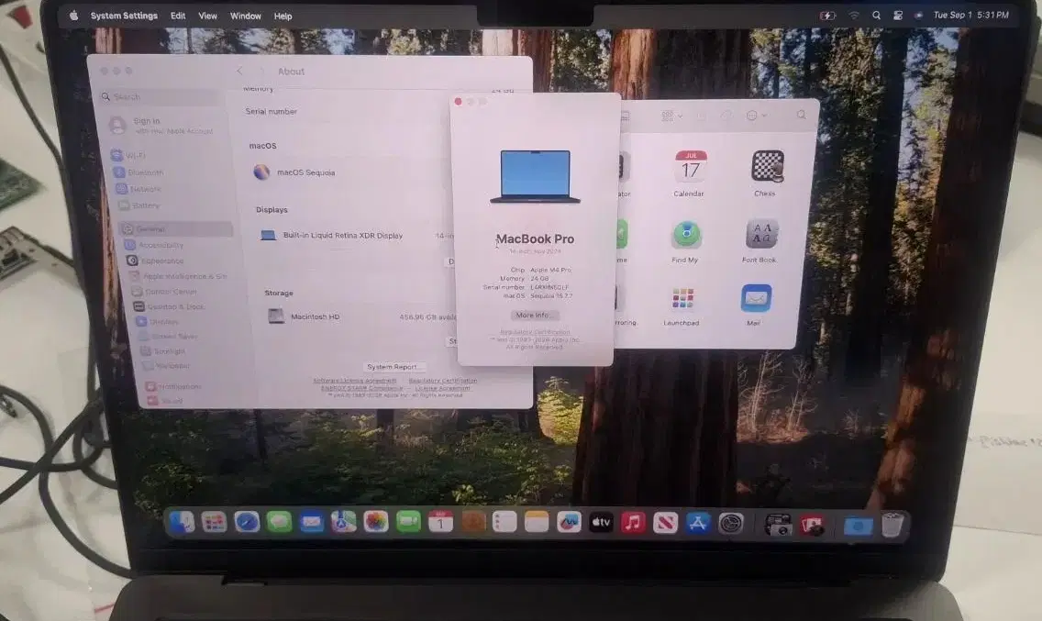Open the ENERGY STAR Compliance link
The height and width of the screenshot is (621, 1042).
(x=362, y=388)
